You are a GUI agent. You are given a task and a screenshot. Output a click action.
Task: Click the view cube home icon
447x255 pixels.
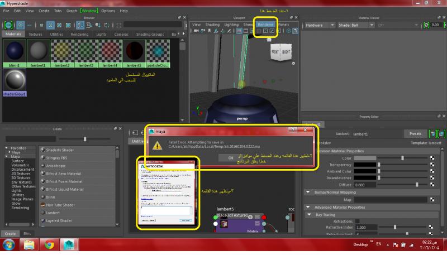(269, 40)
